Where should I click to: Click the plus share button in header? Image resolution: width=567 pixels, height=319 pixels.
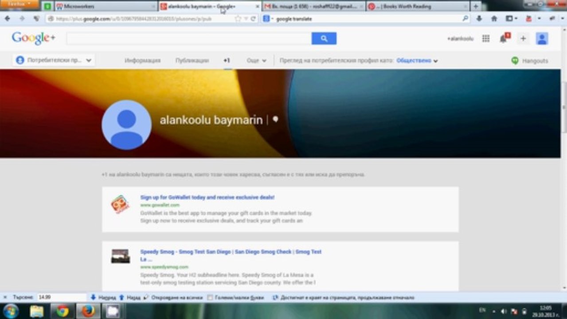pos(523,39)
